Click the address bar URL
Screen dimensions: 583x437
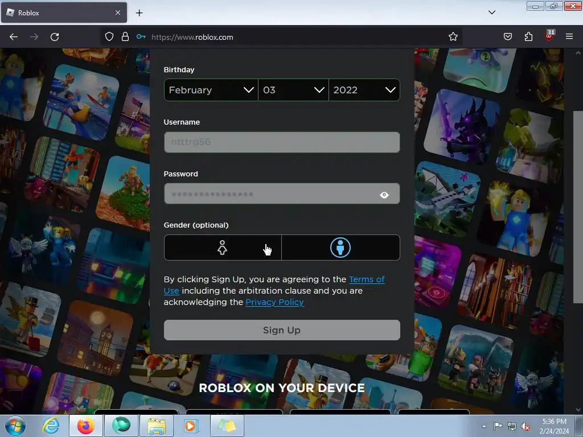click(192, 37)
